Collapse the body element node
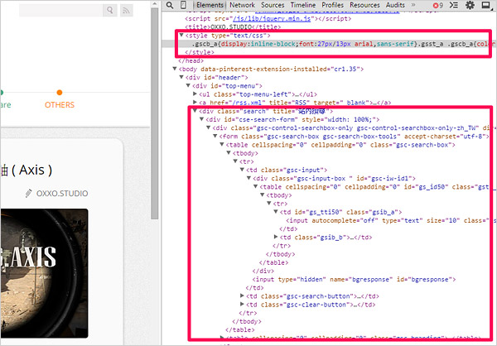This screenshot has height=346, width=497. click(176, 69)
